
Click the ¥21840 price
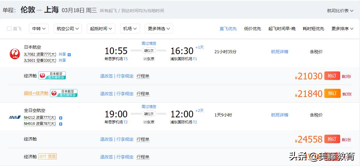click(x=308, y=94)
